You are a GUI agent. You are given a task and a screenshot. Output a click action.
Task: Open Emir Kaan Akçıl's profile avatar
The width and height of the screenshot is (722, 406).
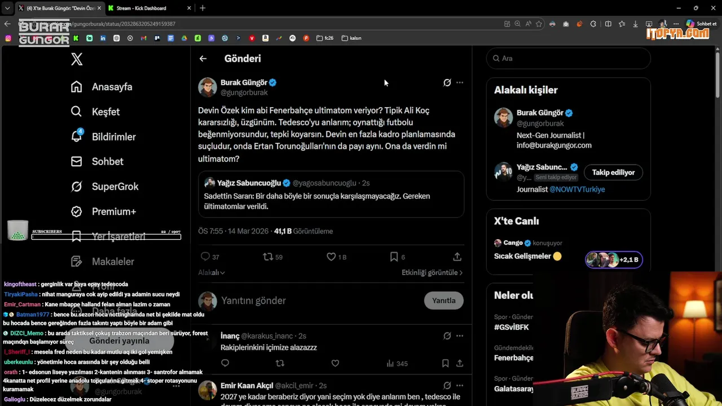pyautogui.click(x=208, y=390)
